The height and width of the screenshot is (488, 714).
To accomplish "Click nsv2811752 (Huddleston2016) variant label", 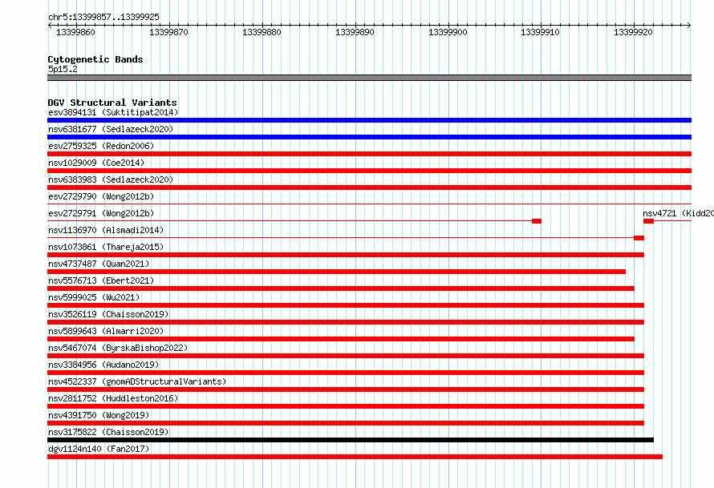I will tap(113, 398).
